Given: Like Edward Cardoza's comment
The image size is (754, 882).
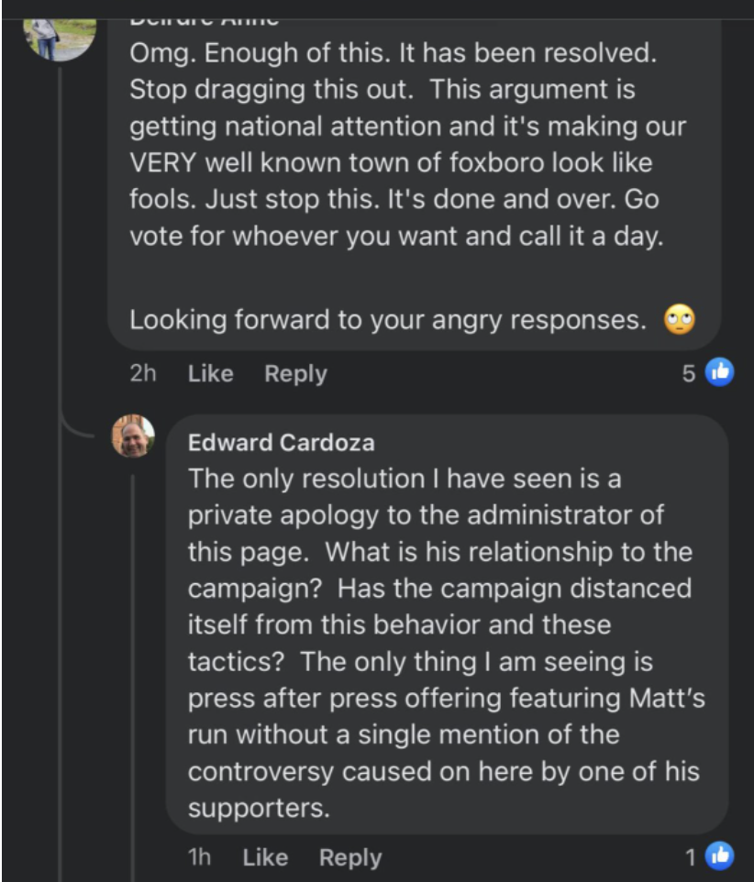Looking at the screenshot, I should [x=265, y=858].
